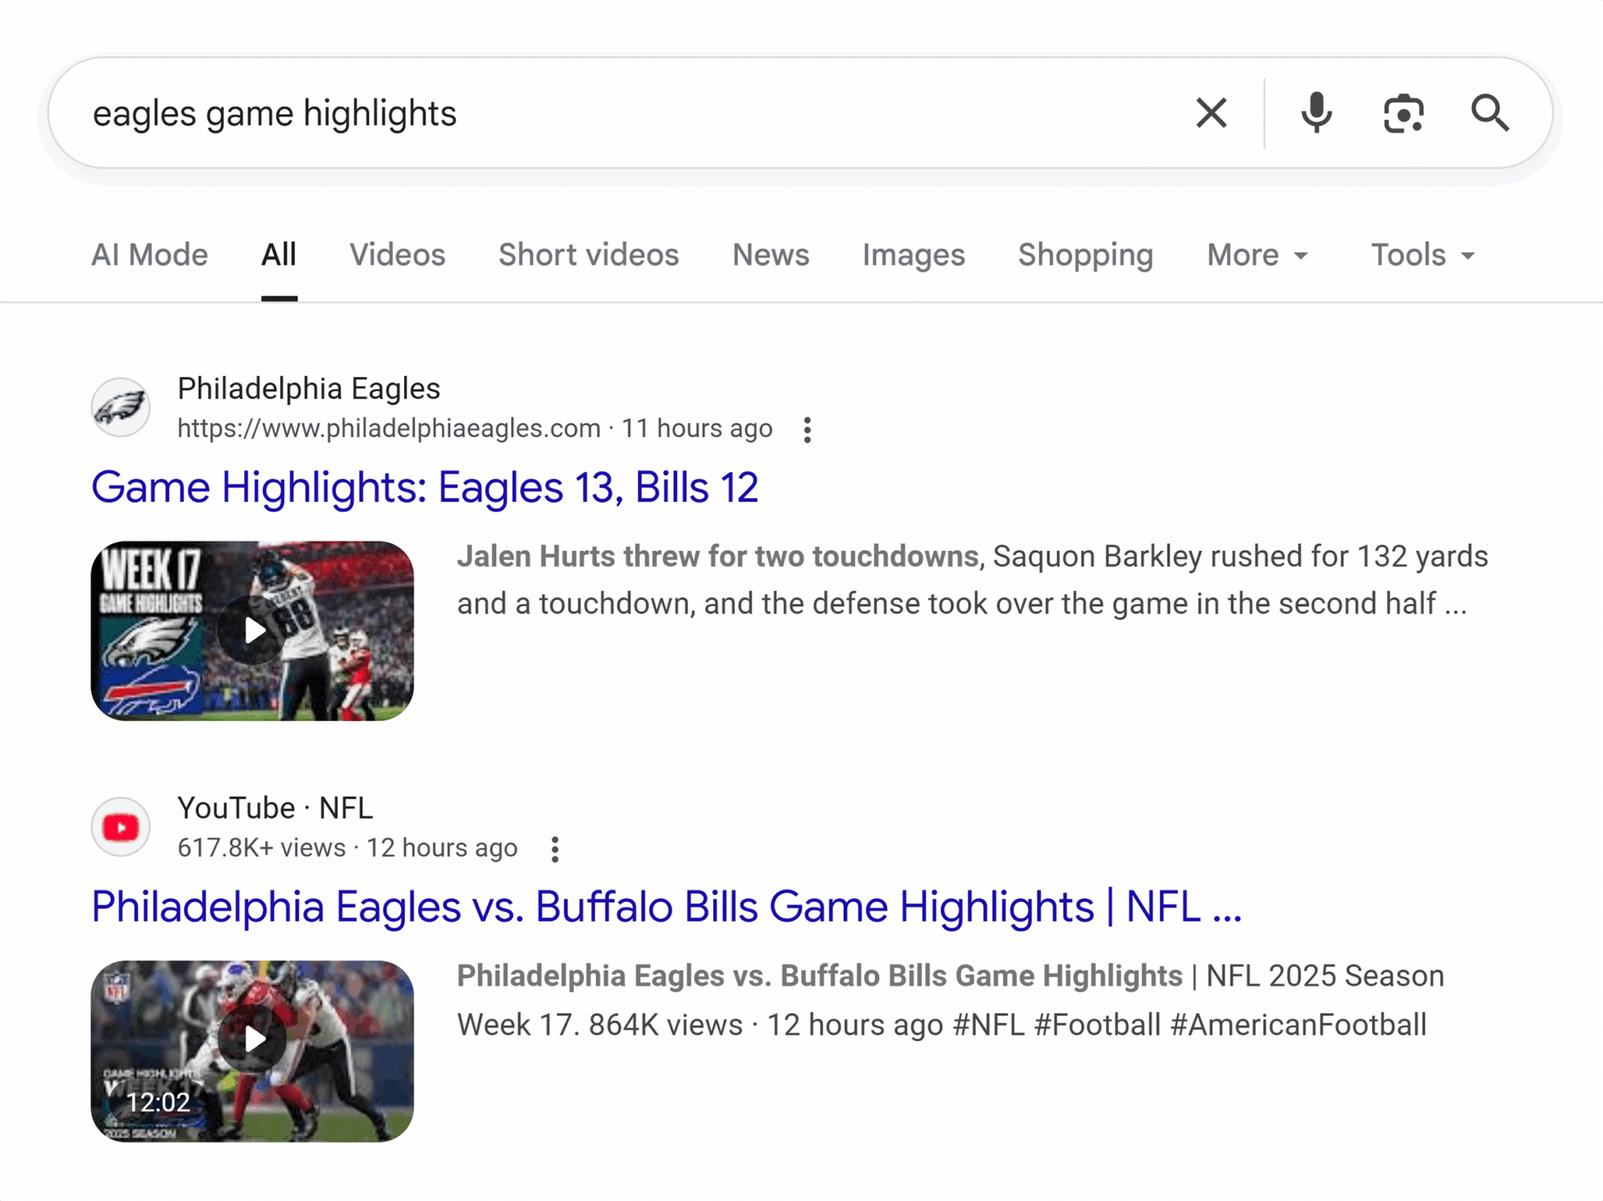This screenshot has width=1603, height=1201.
Task: Click the YouTube · NFL source name
Action: (x=275, y=808)
